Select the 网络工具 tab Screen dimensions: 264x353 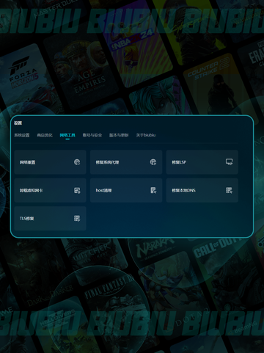pyautogui.click(x=67, y=135)
